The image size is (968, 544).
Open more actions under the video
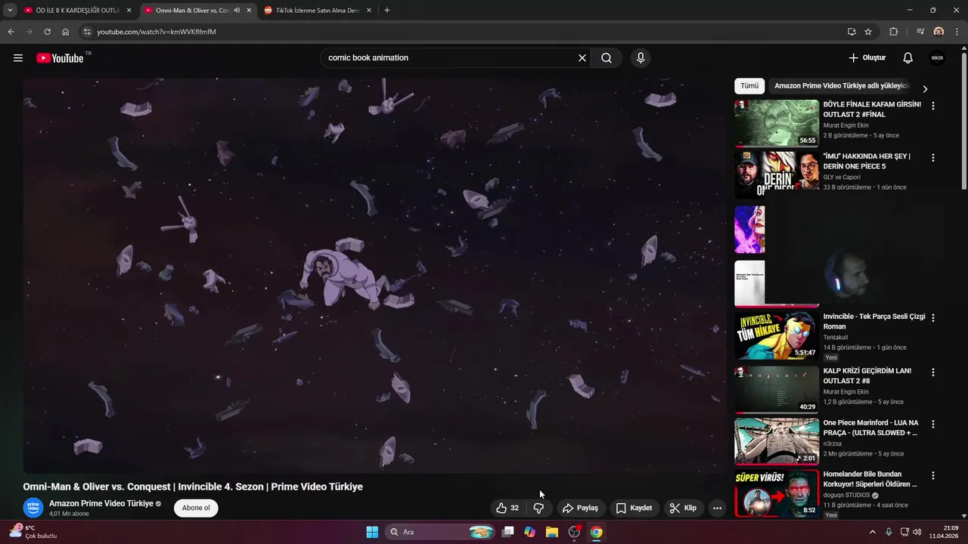click(x=717, y=508)
